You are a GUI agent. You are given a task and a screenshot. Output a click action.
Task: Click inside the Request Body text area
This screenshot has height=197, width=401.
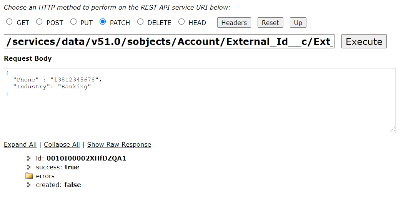coord(200,101)
